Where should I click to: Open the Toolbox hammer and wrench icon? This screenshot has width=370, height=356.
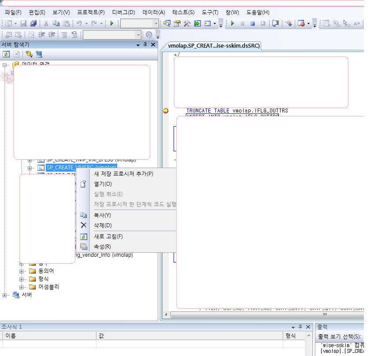[x=187, y=23]
